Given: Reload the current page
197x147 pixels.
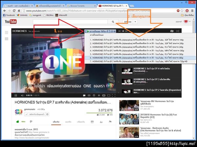Looking at the screenshot, I should [14, 11].
